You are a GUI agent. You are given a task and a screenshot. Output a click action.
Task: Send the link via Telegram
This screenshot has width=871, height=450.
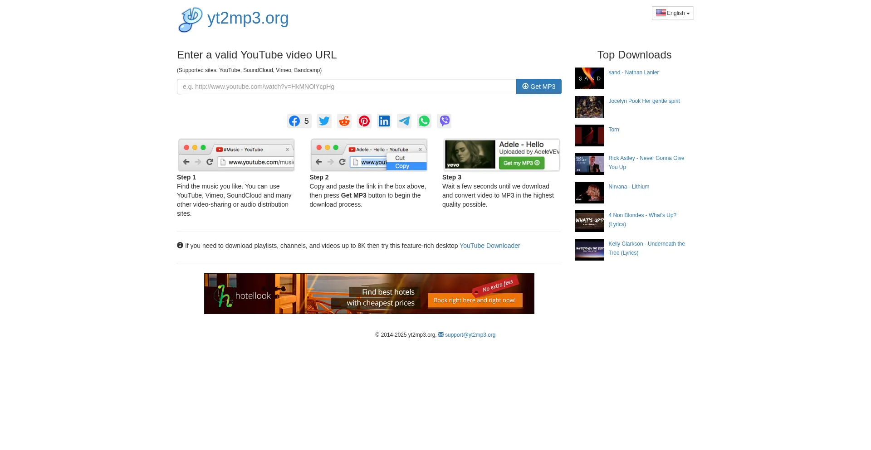[x=404, y=121]
